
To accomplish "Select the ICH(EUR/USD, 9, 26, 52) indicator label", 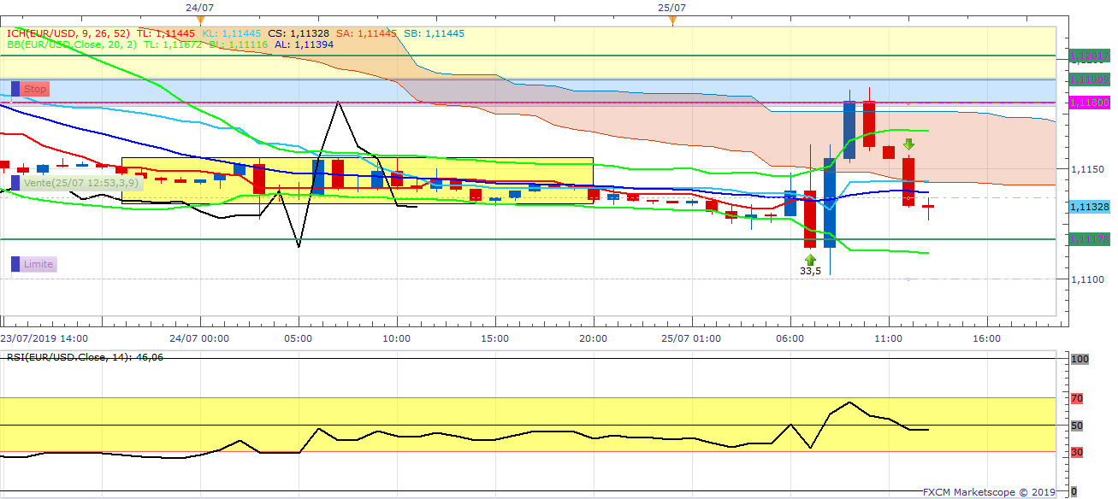I will coord(68,33).
